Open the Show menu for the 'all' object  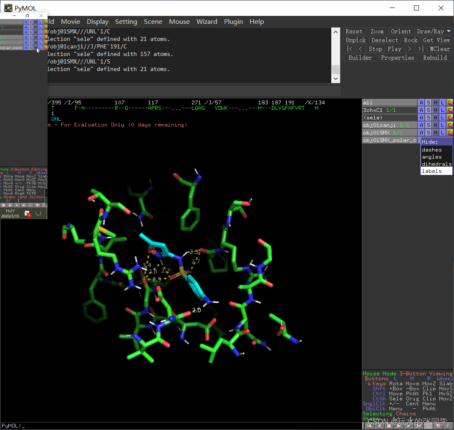pos(428,103)
